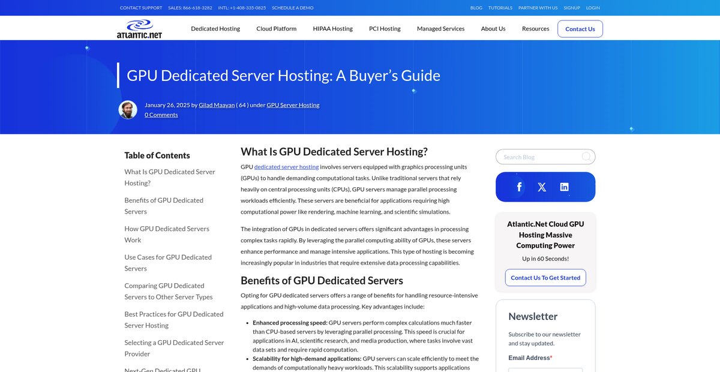This screenshot has width=720, height=372.
Task: Click the 'Newsletter' heading
Action: click(x=533, y=316)
